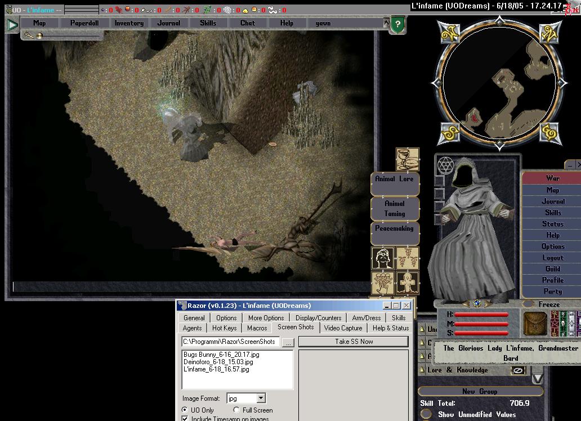Click the War button on paperdoll menu
The image size is (581, 421).
pos(553,178)
